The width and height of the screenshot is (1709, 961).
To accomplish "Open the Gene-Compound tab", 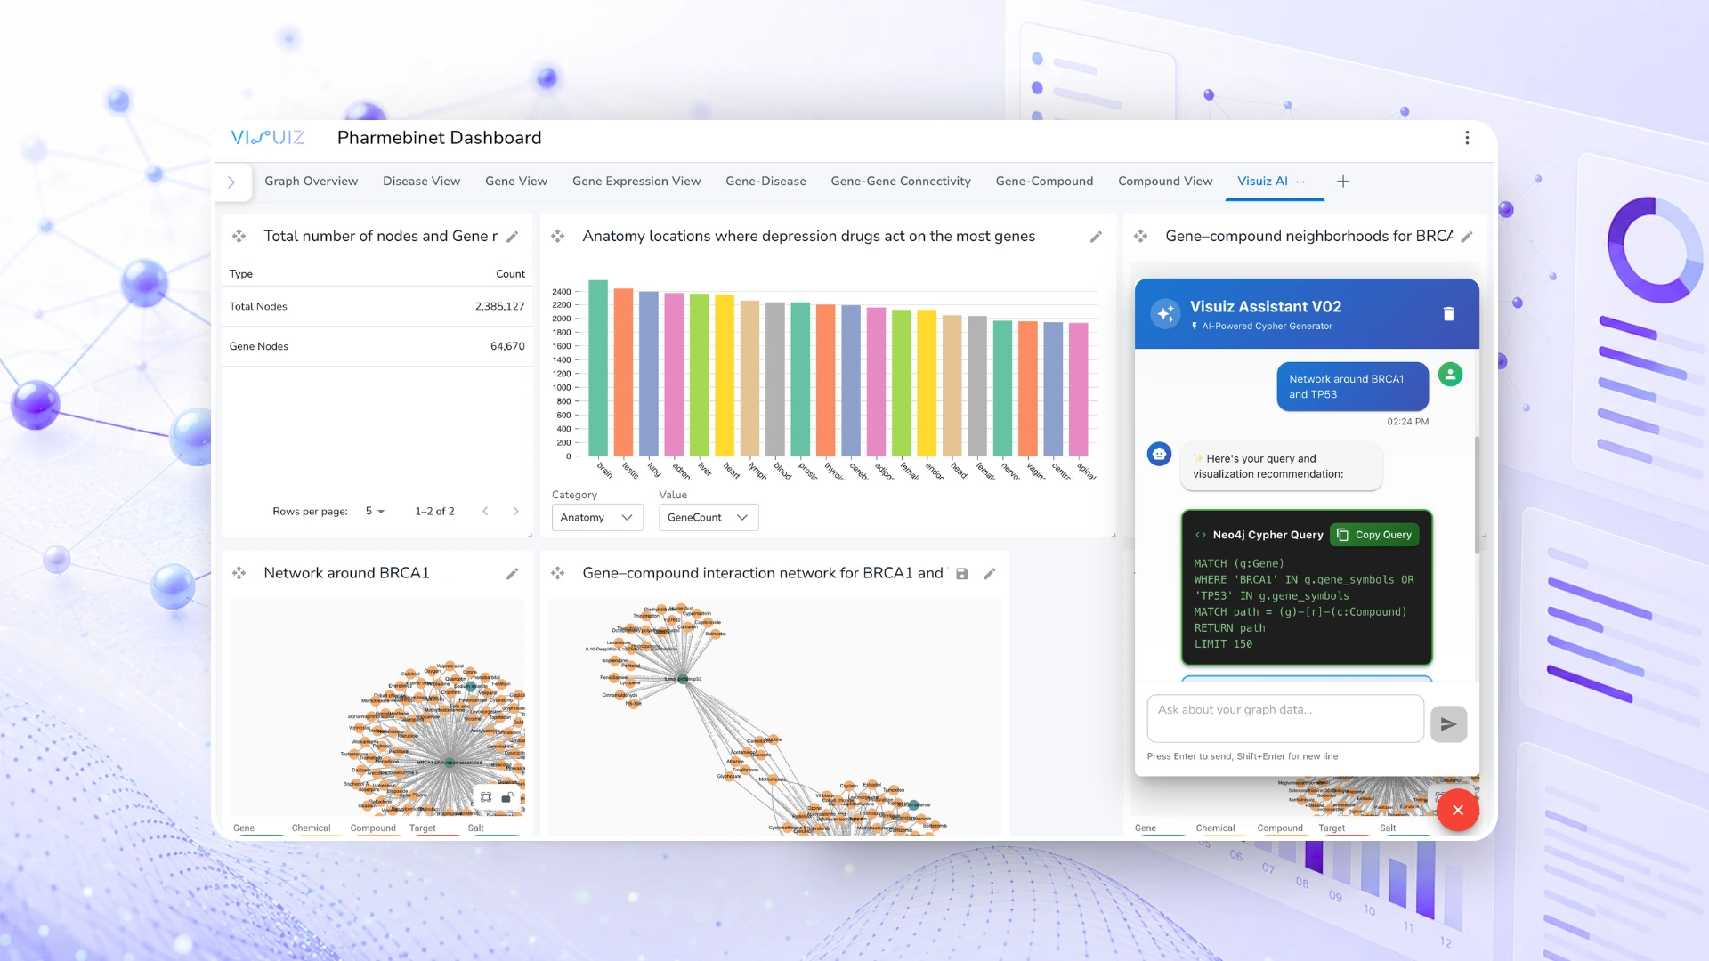I will pos(1044,182).
